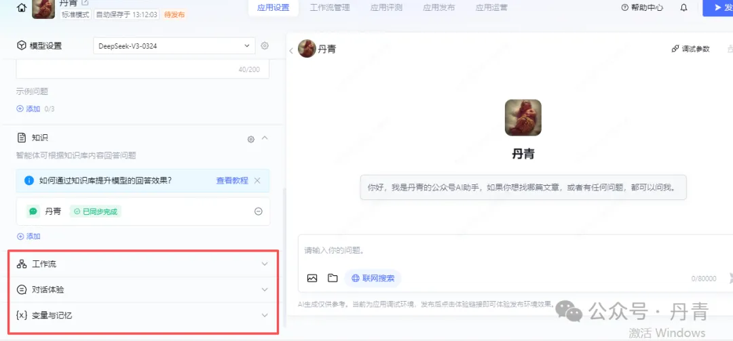The height and width of the screenshot is (341, 733).
Task: Click the home icon in the header
Action: (x=22, y=7)
